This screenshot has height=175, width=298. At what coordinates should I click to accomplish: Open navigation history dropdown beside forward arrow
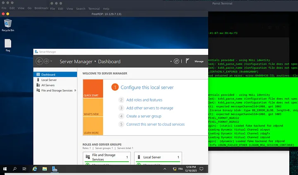coord(51,62)
